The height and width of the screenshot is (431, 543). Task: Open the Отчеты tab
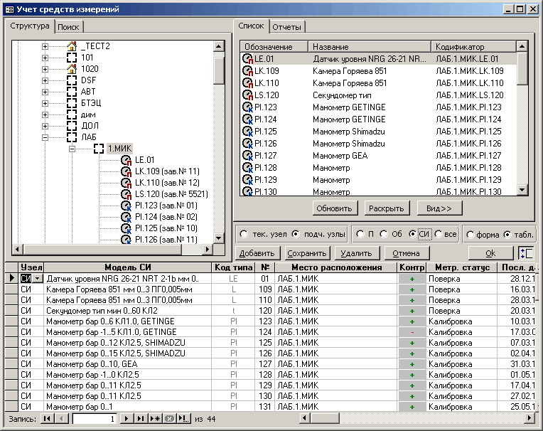tap(287, 27)
